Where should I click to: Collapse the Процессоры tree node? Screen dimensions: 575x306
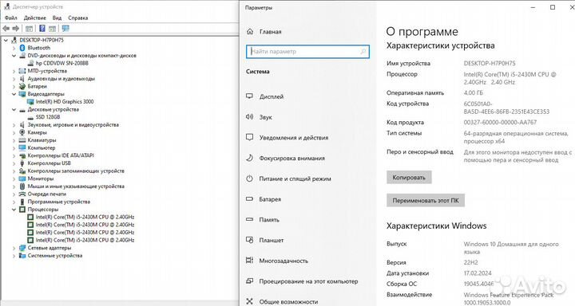tap(14, 210)
